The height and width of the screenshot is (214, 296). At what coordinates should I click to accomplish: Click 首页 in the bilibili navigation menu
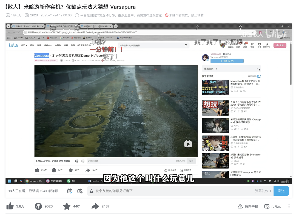(23, 45)
